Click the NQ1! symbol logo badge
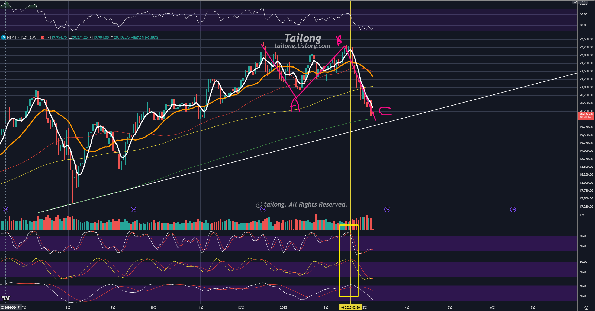Image resolution: width=595 pixels, height=311 pixels. (x=4, y=37)
